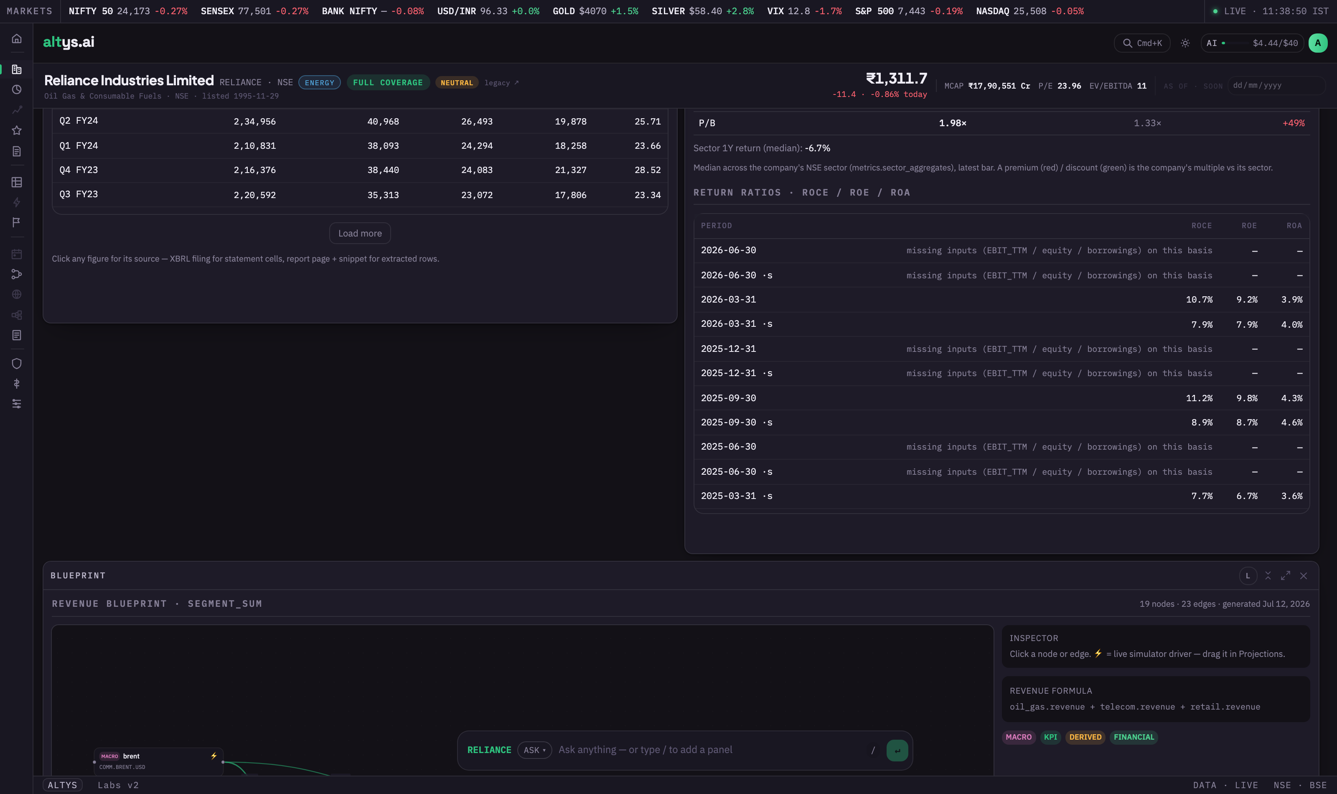Click the lightning bolt on the brent node
1337x794 pixels.
coord(214,756)
